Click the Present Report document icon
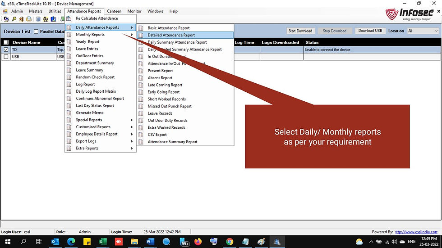The image size is (442, 248). point(141,71)
